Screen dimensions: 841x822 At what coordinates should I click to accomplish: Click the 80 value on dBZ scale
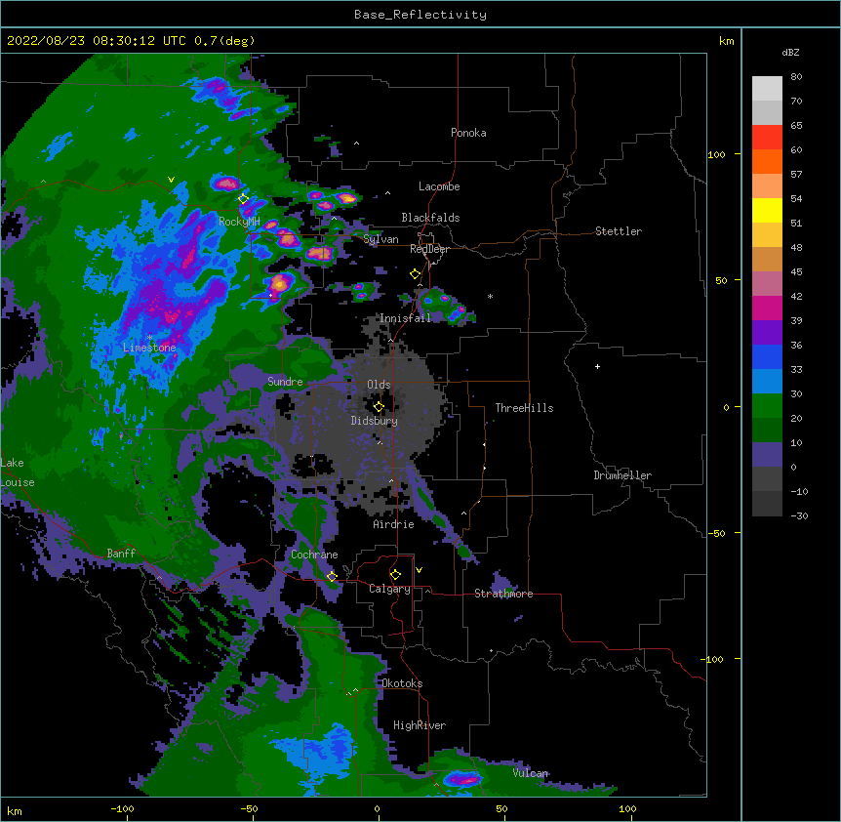click(796, 77)
